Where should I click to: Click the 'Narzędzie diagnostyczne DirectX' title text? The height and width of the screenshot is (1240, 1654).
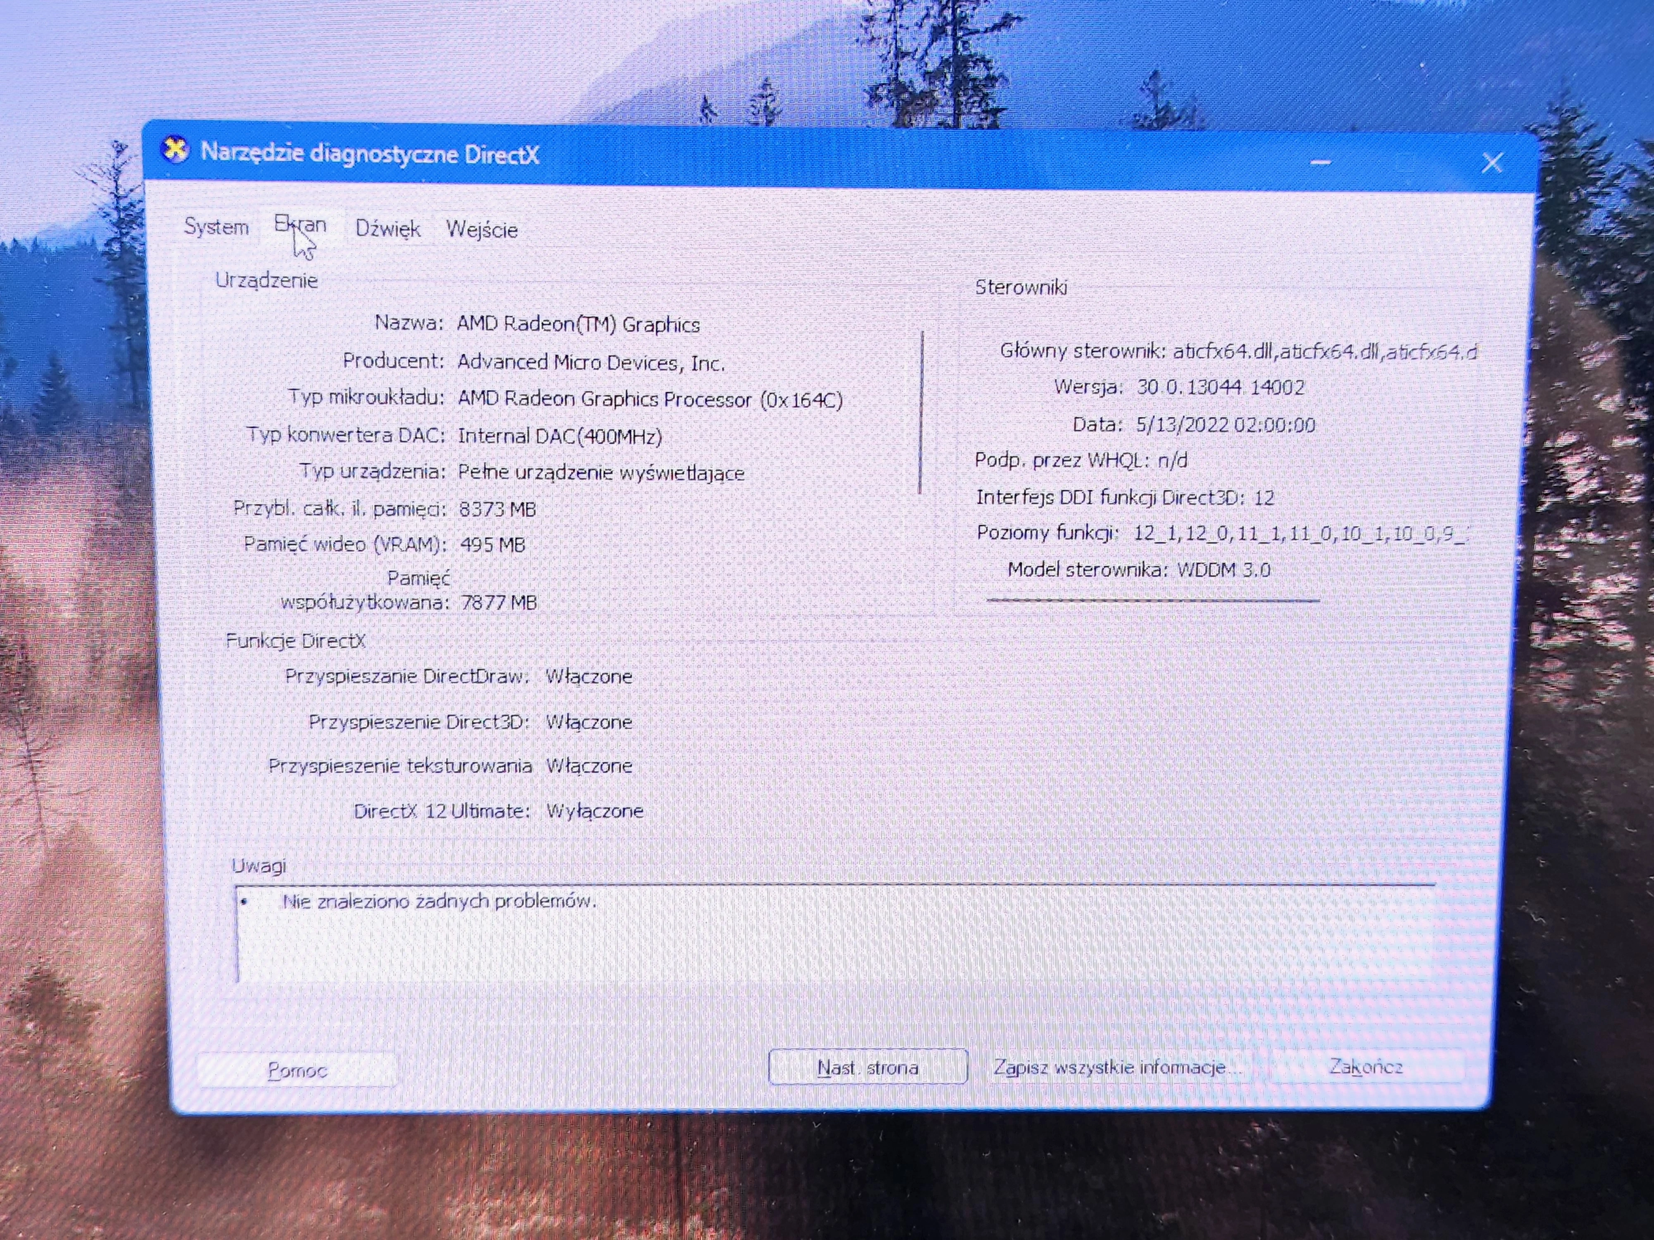coord(370,153)
